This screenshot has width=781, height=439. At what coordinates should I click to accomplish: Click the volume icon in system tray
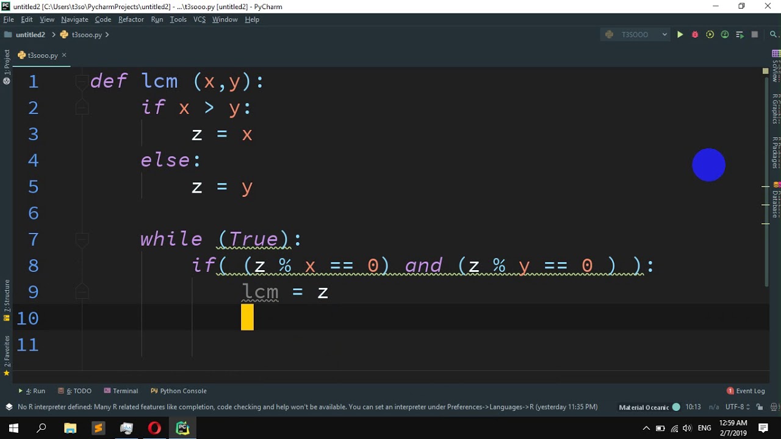point(688,428)
